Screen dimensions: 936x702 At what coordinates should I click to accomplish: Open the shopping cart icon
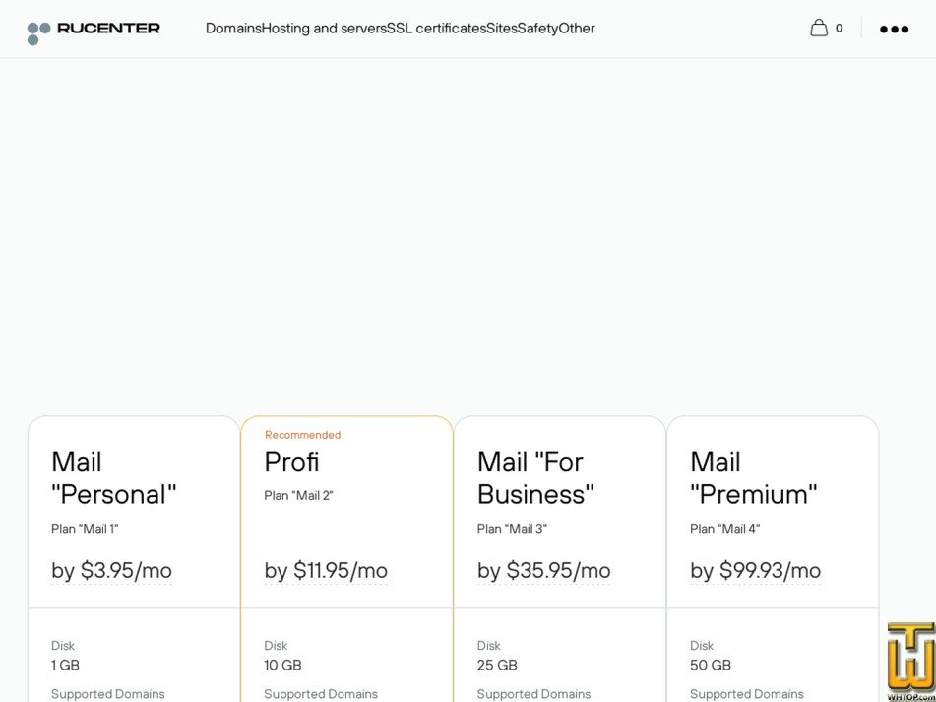point(822,28)
